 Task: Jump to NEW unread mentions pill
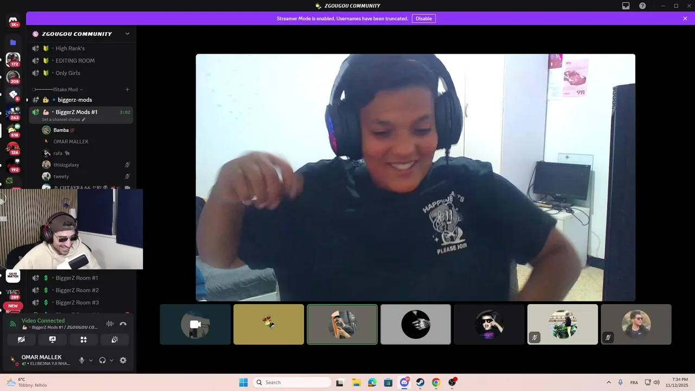point(13,306)
